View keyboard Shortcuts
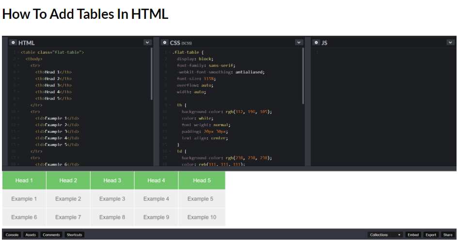This screenshot has height=243, width=458. (x=75, y=235)
